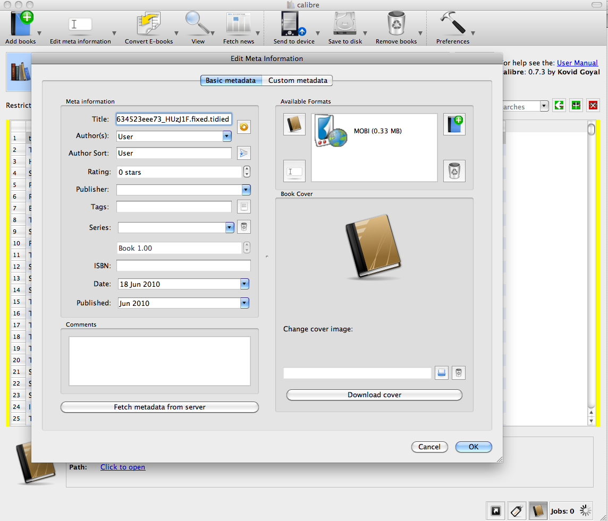Open the Date picker dropdown

pyautogui.click(x=244, y=284)
